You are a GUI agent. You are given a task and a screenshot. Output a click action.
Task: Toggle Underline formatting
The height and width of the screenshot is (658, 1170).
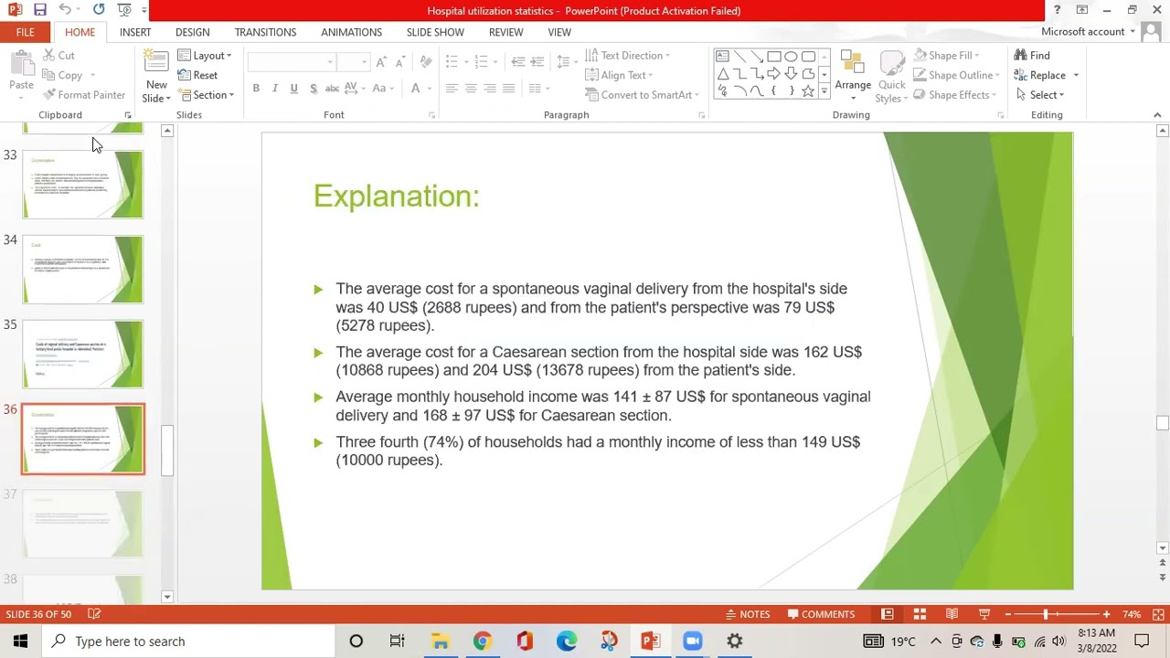pyautogui.click(x=293, y=89)
